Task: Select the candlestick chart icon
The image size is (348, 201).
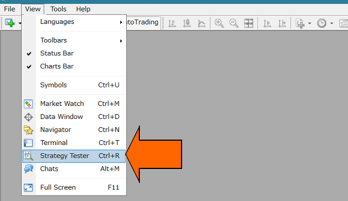Action: [x=186, y=23]
